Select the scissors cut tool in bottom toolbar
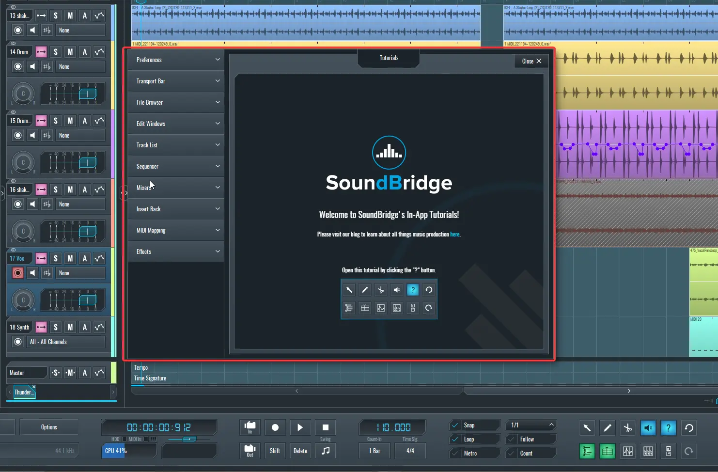Image resolution: width=718 pixels, height=472 pixels. pos(628,428)
